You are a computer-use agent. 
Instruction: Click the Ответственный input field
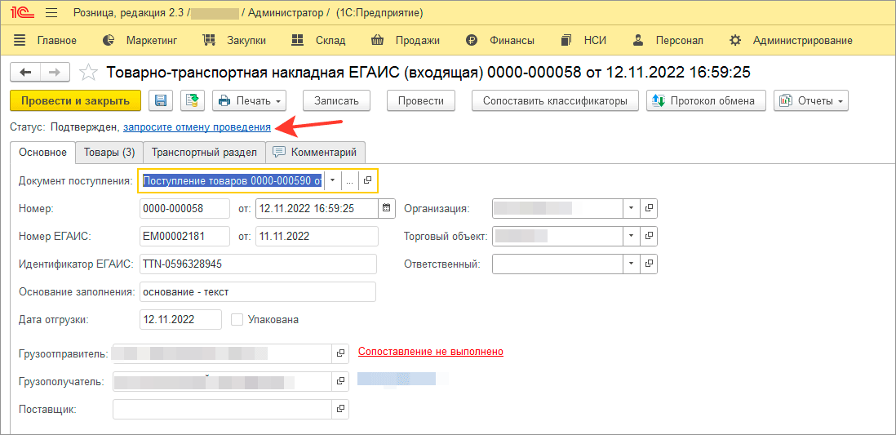pyautogui.click(x=557, y=264)
